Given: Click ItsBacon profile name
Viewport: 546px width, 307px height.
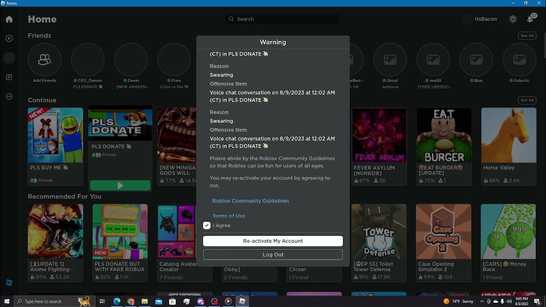Looking at the screenshot, I should click(486, 19).
